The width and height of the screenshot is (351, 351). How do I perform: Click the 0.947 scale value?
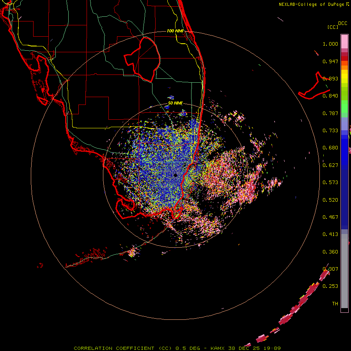pos(330,61)
